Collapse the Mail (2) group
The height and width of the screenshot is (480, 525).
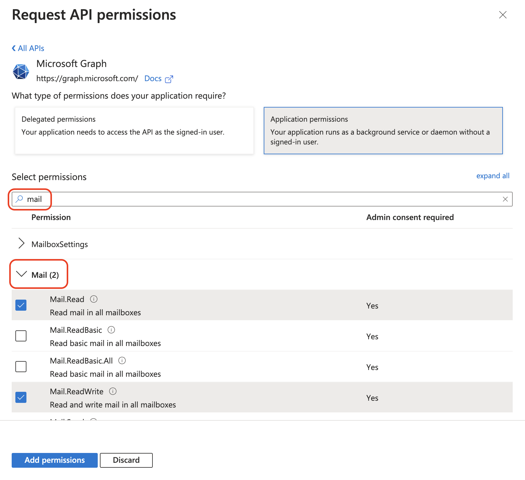(21, 274)
